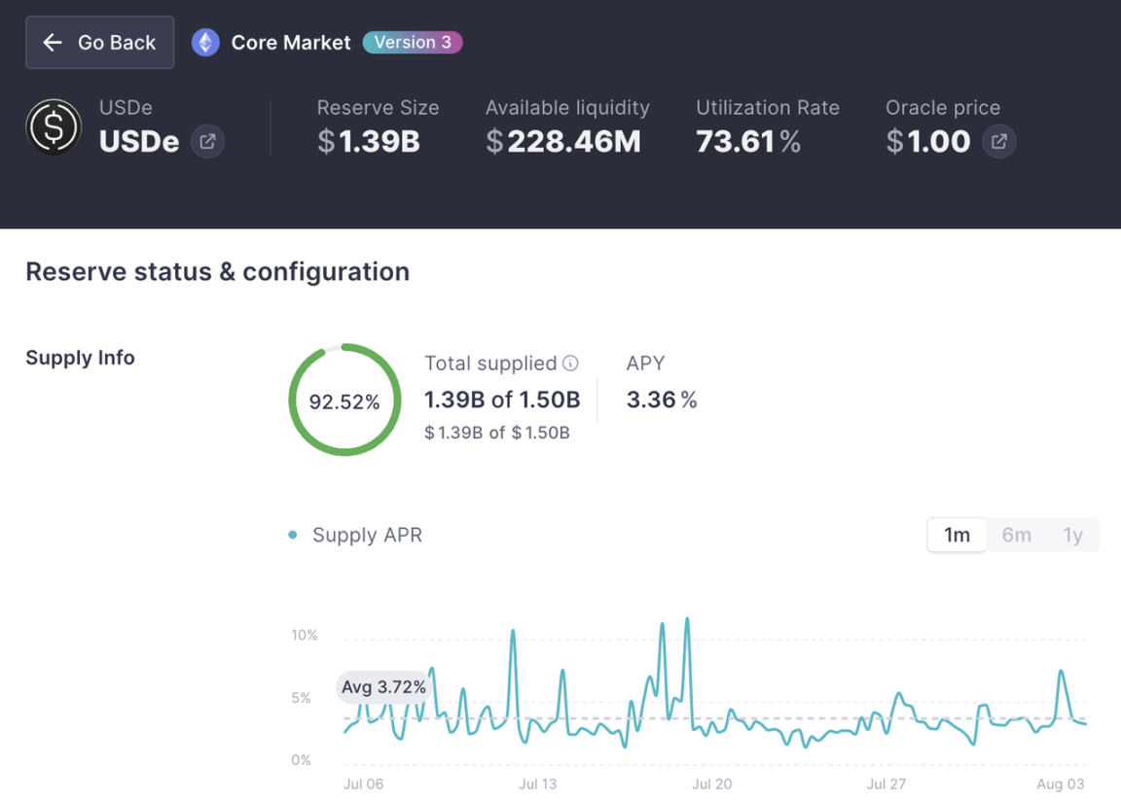Click the Version 3 badge
This screenshot has width=1121, height=801.
tap(413, 43)
